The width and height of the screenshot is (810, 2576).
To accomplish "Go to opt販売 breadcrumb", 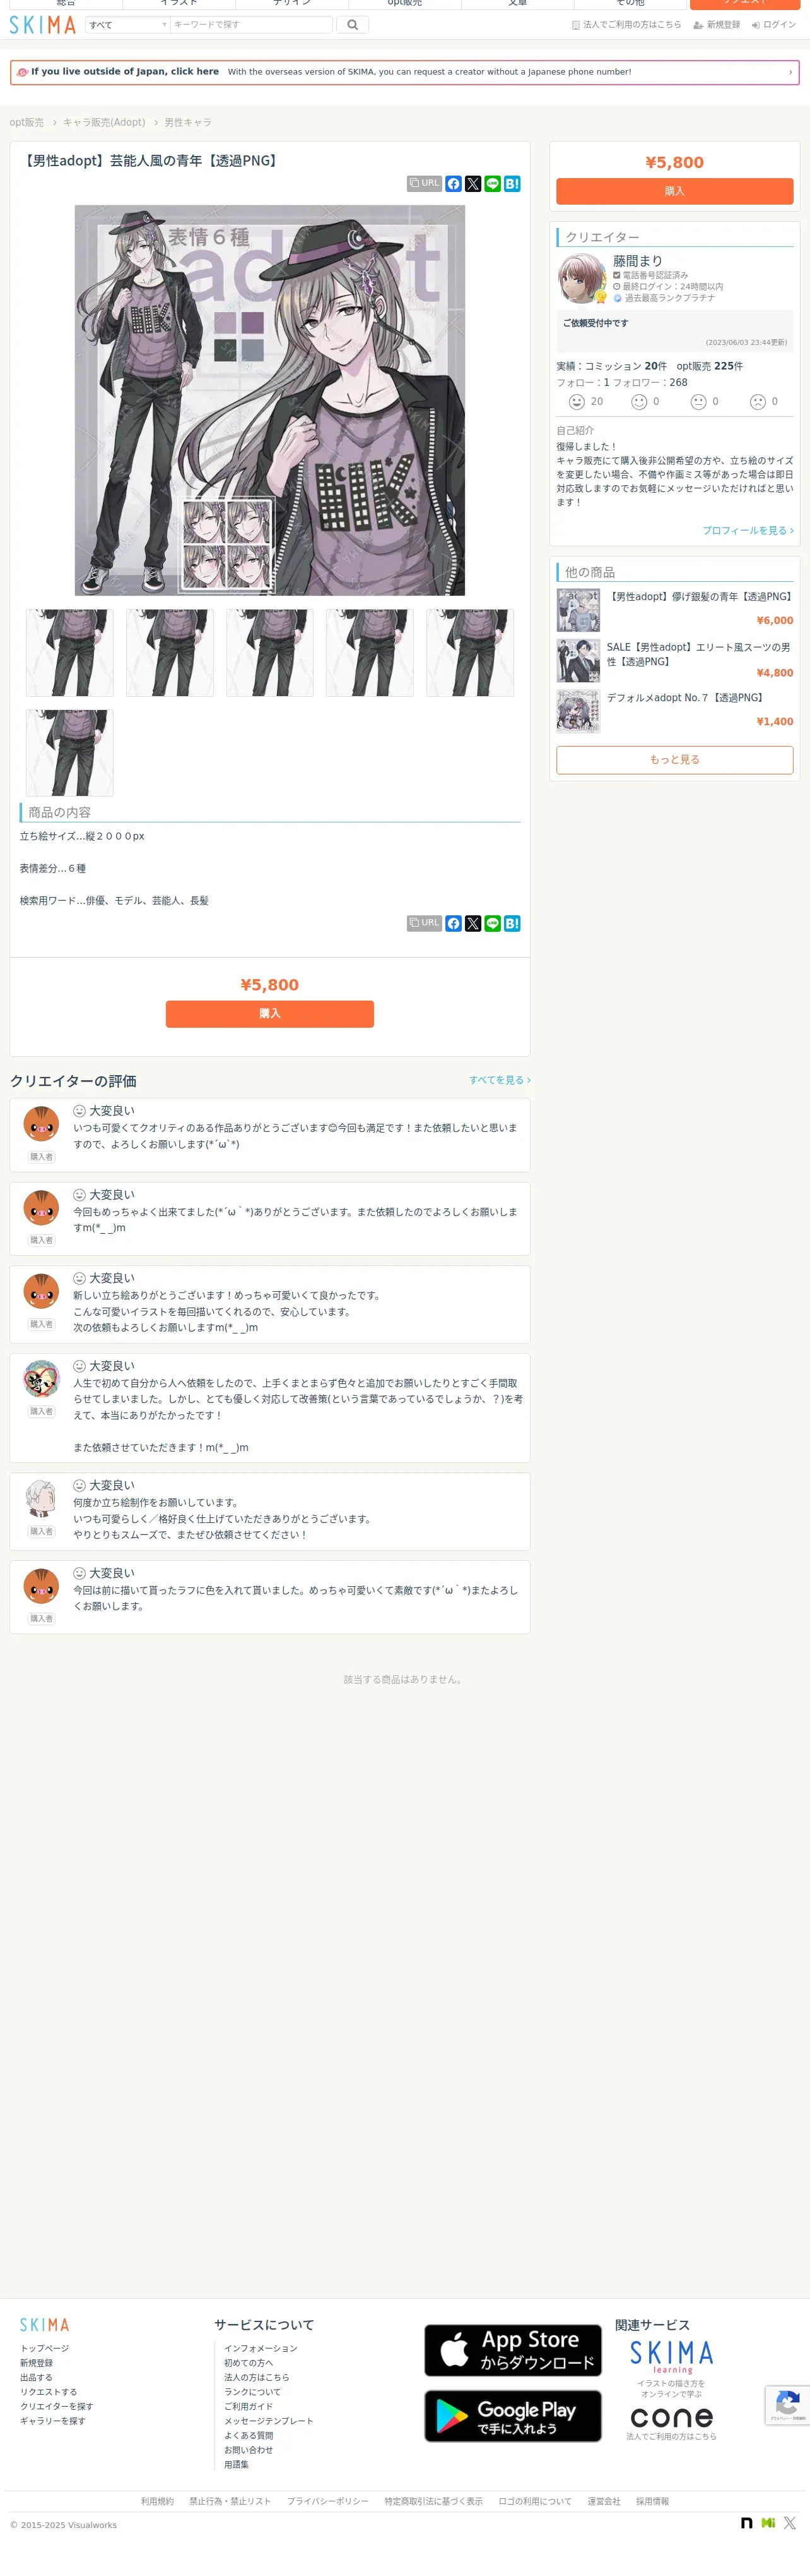I will point(27,122).
